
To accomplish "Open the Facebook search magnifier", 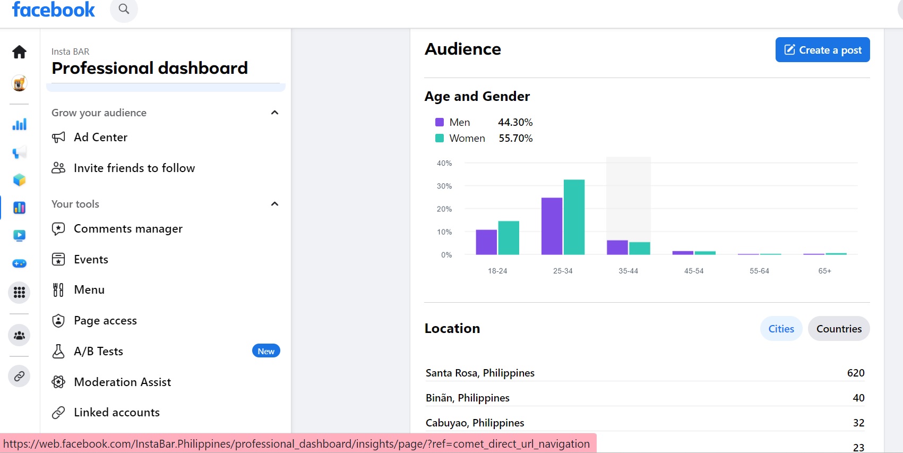I will click(x=124, y=9).
